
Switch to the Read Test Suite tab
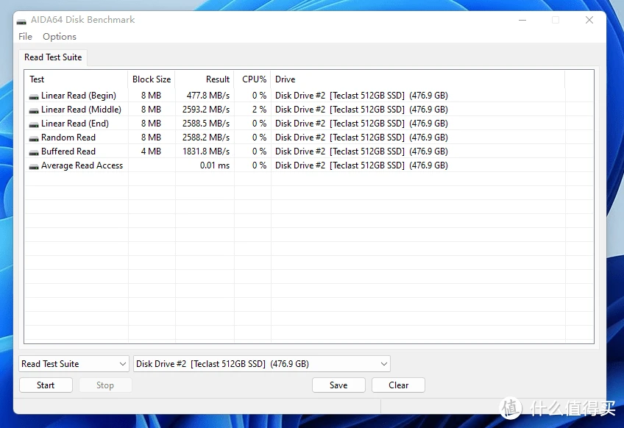pos(53,57)
